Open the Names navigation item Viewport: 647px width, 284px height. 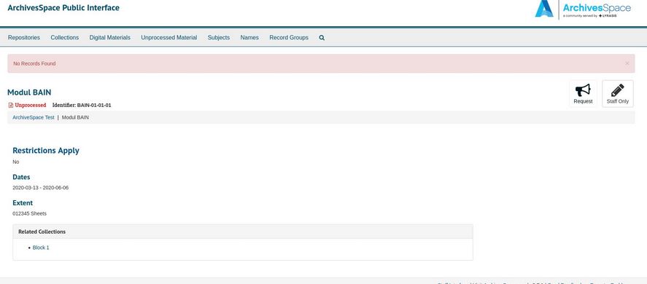249,38
